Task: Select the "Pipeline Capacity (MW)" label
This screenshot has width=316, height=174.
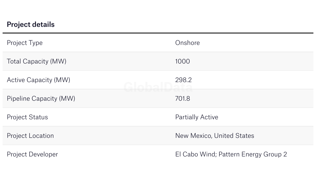Action: tap(41, 98)
